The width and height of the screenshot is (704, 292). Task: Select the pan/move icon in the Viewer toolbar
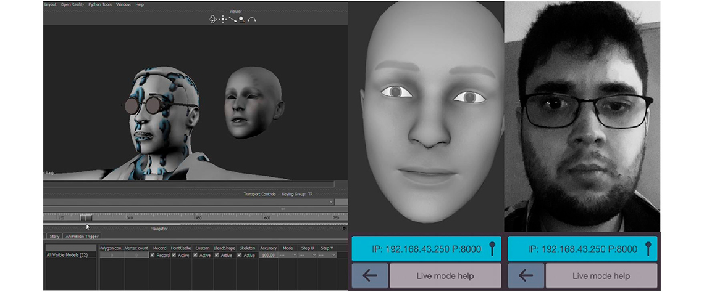pos(223,20)
